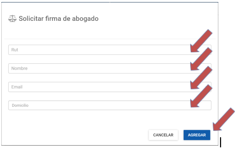Viewport: 236px width, 148px height.
Task: Click the red arrow pointing at Agregar
Action: click(x=224, y=120)
